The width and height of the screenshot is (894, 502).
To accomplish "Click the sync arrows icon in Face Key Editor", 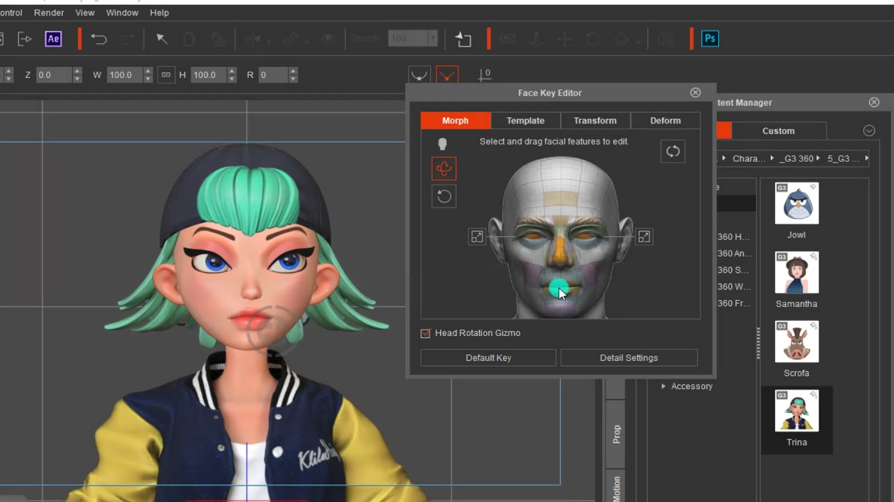I will pos(673,151).
